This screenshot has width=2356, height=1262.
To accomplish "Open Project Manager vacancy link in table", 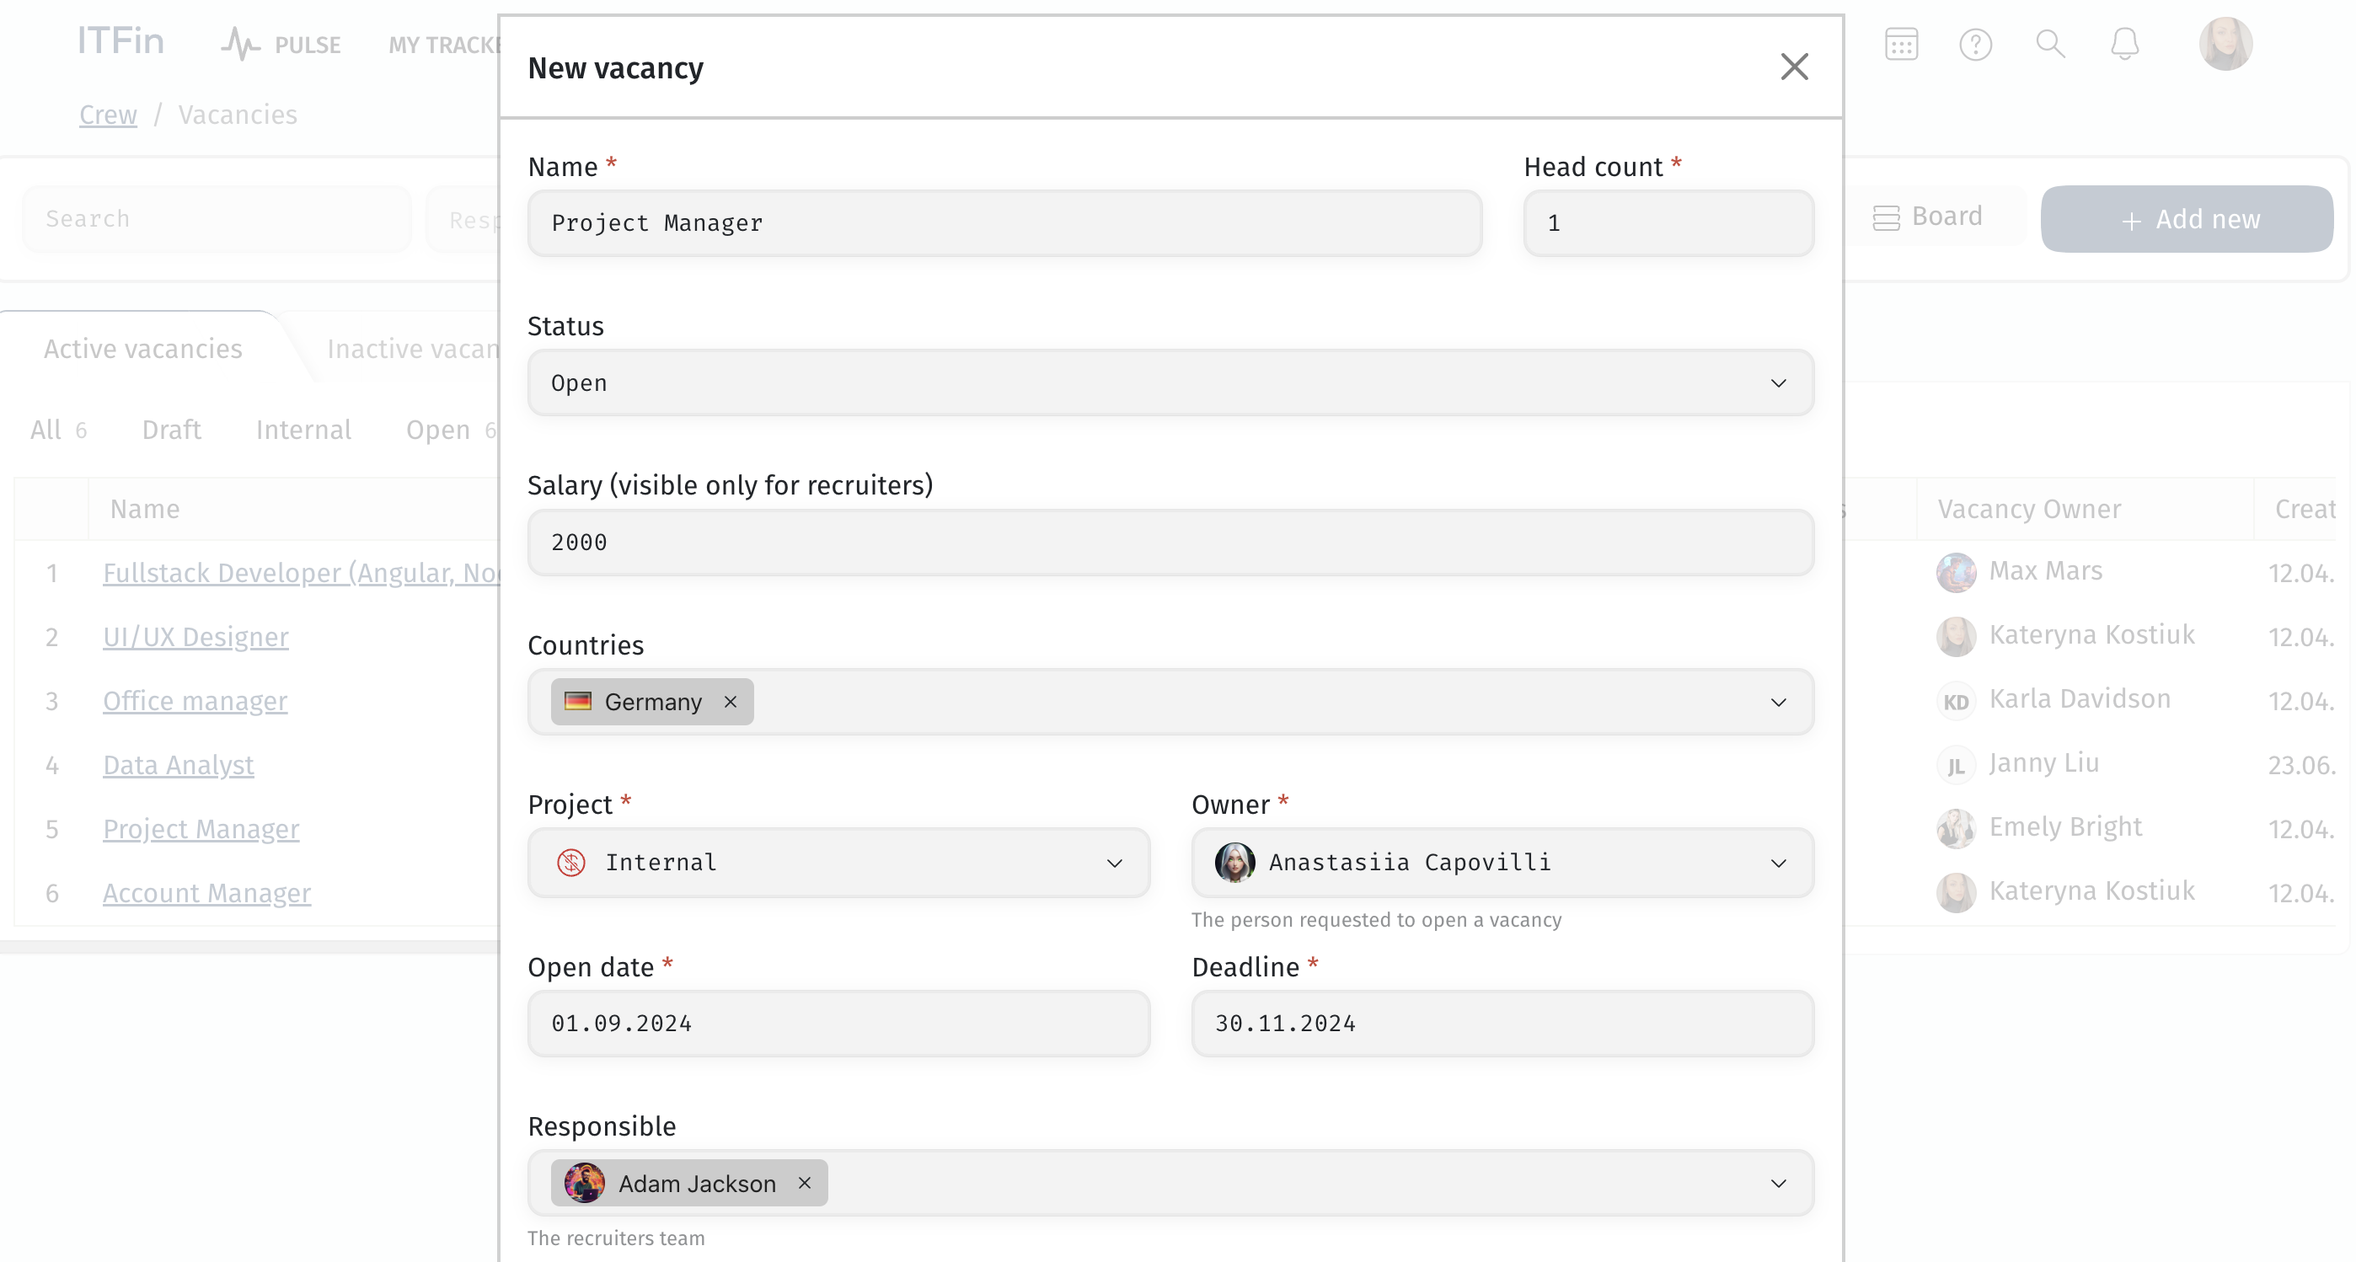I will [201, 828].
